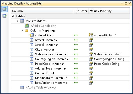The height and width of the screenshot is (94, 133).
Task: Click the operator arrow in the addressID row
Action: [76, 35]
